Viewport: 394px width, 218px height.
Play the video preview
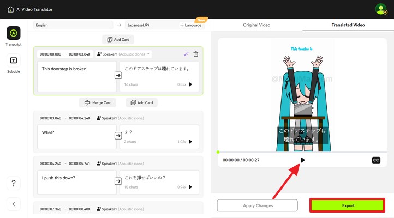(303, 160)
